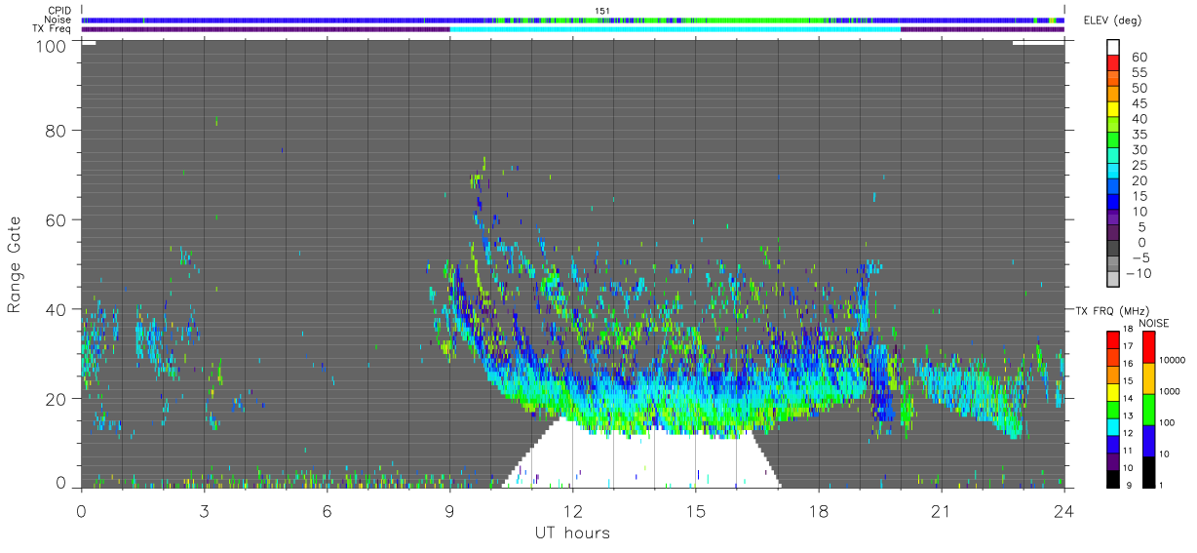Click the red segment of the ELEV color bar
This screenshot has width=1197, height=553.
1113,64
